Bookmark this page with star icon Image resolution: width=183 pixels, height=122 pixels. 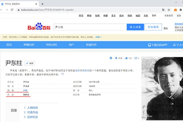coord(169,10)
